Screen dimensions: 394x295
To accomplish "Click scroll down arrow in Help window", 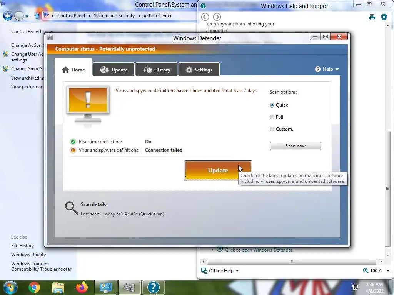I will point(388,255).
